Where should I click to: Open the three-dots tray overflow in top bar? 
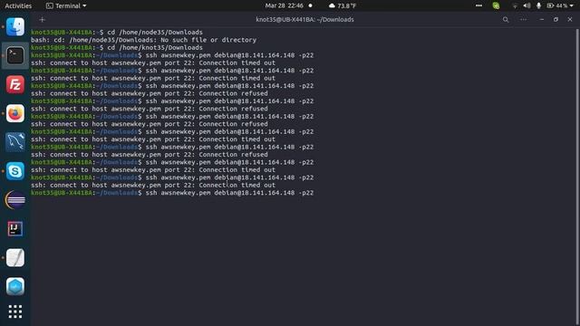pyautogui.click(x=478, y=5)
